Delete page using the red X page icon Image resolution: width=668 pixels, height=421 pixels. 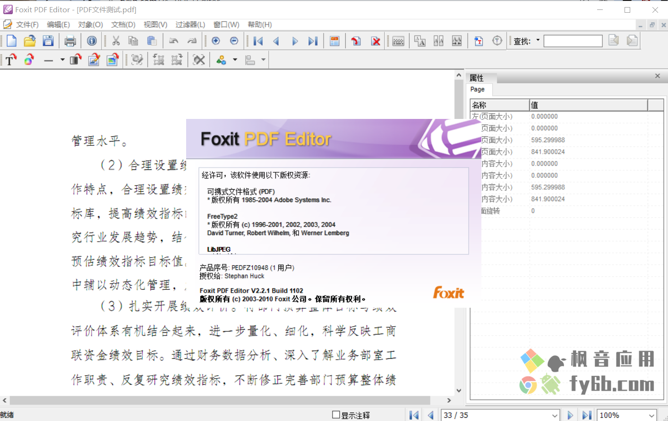(x=376, y=41)
